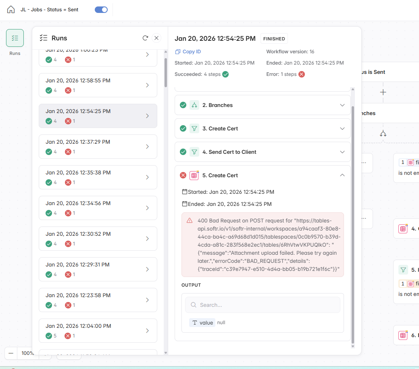Expand the 4. Send Cert to Client step
The height and width of the screenshot is (369, 419).
click(342, 152)
